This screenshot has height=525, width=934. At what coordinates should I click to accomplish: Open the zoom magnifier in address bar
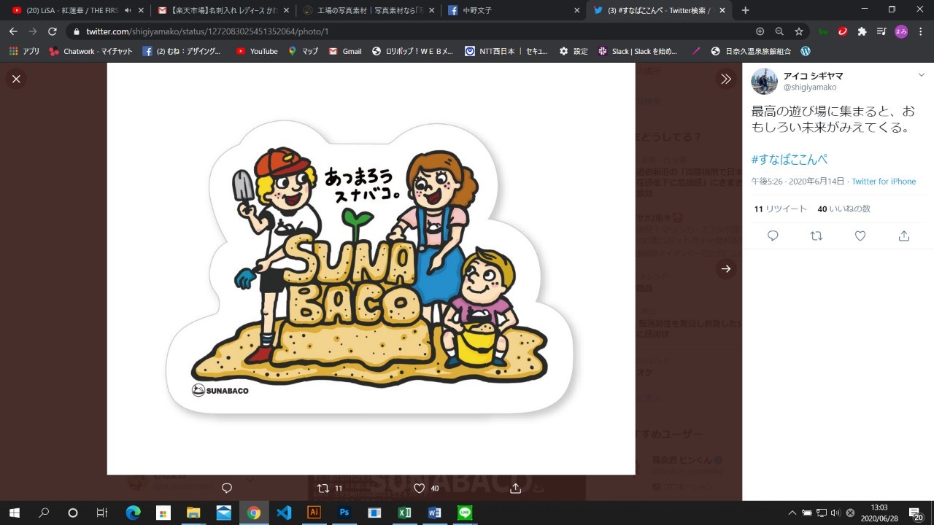(779, 31)
